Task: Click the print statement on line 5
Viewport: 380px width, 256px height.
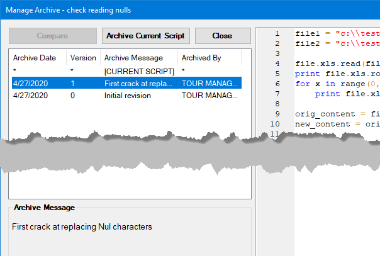Action: point(337,74)
